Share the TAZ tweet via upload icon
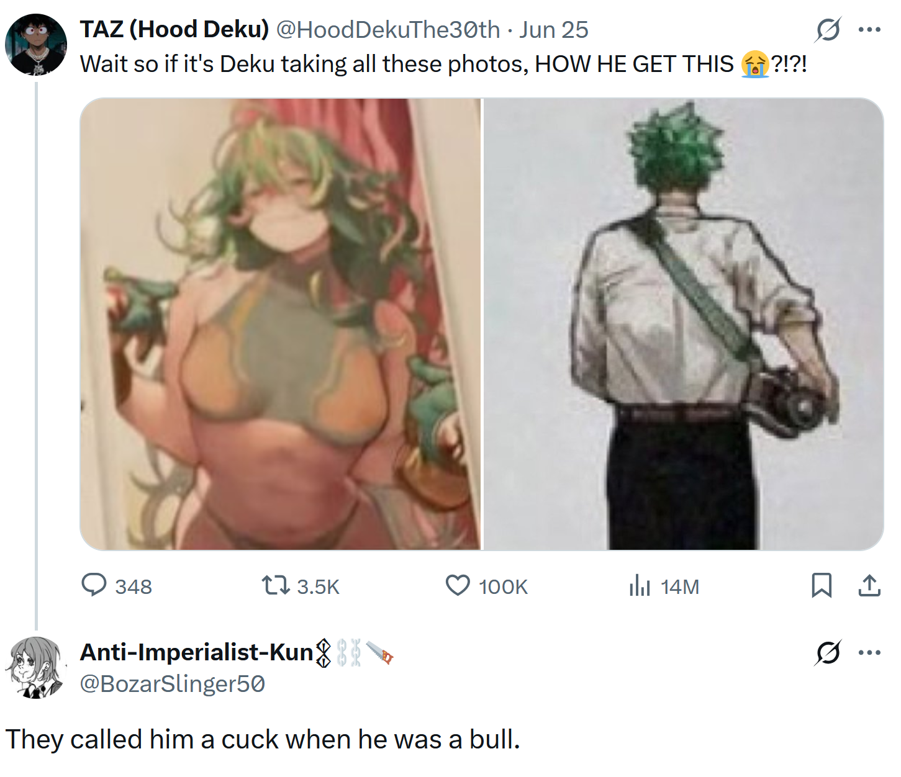Screen dimensions: 901x777 point(869,585)
